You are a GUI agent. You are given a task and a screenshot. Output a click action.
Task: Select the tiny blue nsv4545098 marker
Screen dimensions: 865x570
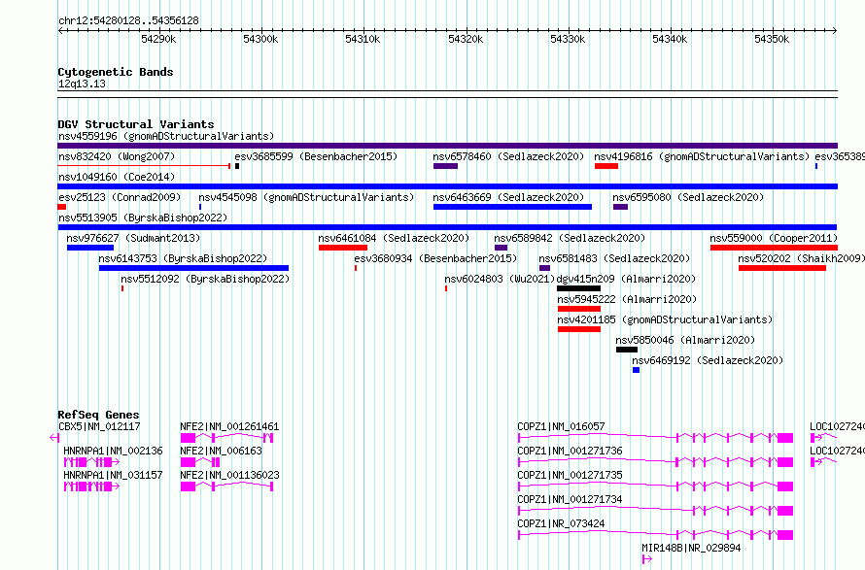(199, 207)
